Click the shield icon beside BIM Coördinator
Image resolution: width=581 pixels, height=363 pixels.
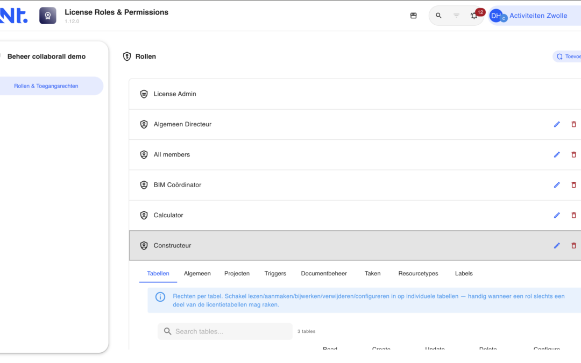pos(144,185)
